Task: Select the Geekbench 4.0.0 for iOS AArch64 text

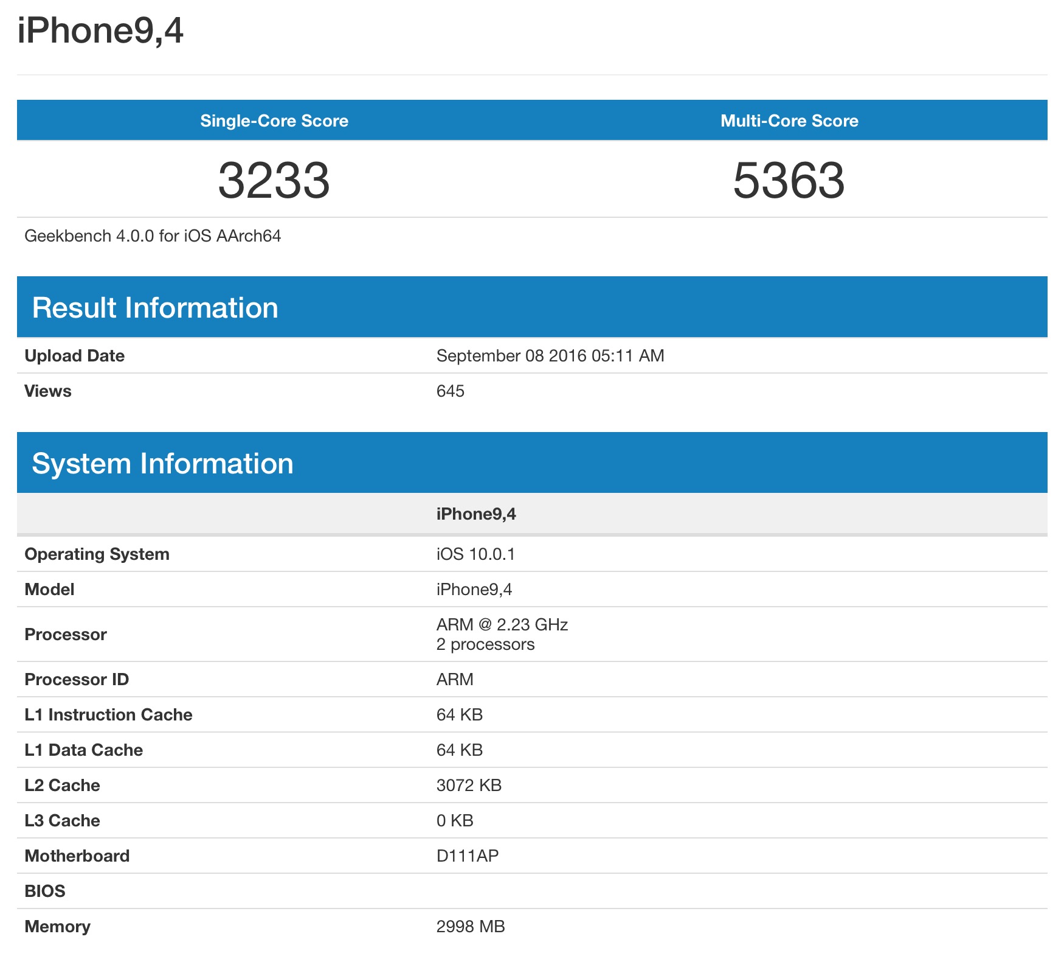Action: 153,236
